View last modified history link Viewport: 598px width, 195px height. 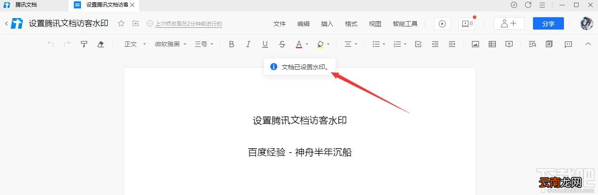point(188,24)
